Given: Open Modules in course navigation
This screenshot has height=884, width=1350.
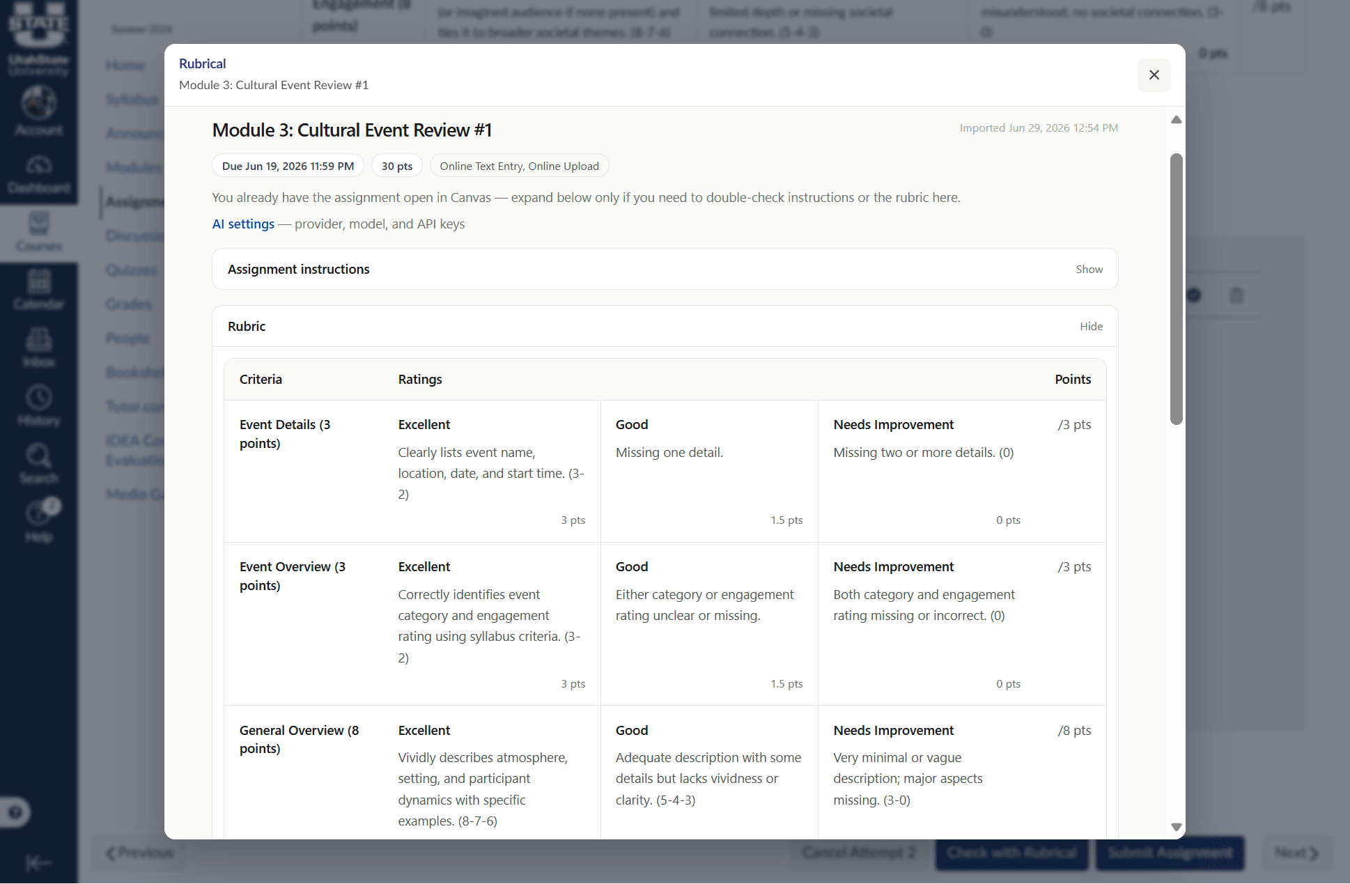Looking at the screenshot, I should coord(134,167).
